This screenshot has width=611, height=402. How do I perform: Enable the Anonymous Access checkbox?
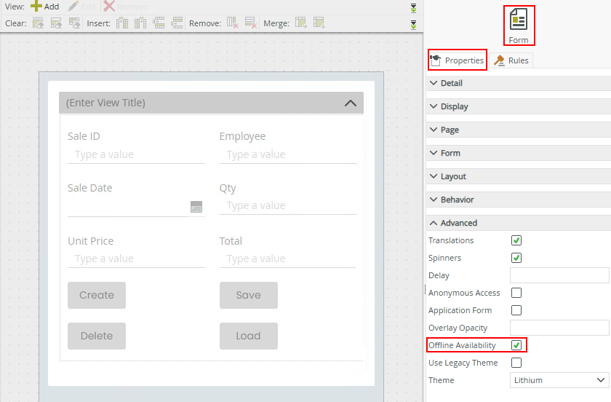point(516,293)
